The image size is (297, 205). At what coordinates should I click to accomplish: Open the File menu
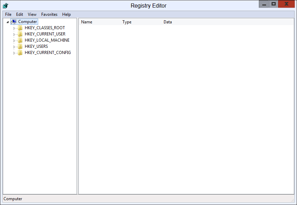(x=8, y=14)
